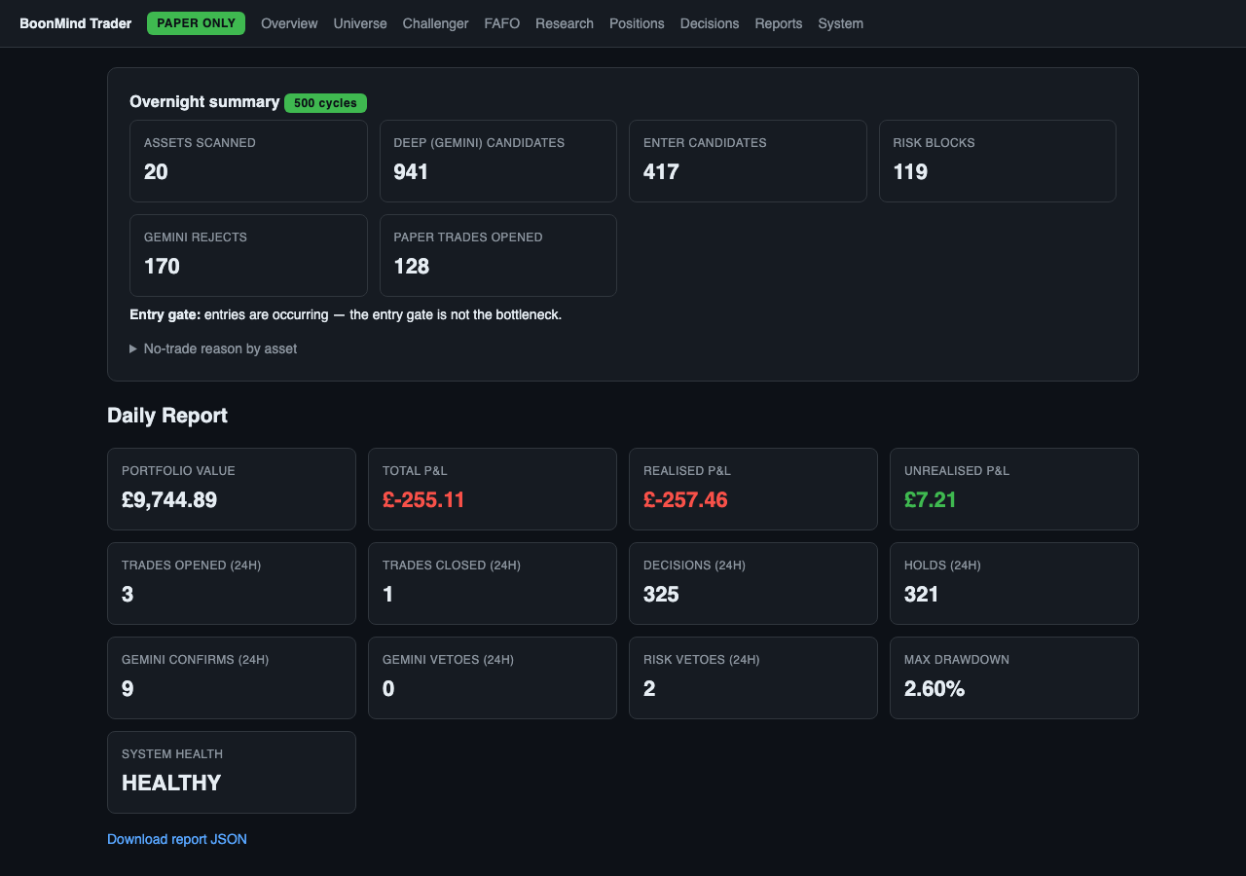Select the Total P&L figure £-255.11
Viewport: 1246px width, 876px height.
[423, 500]
